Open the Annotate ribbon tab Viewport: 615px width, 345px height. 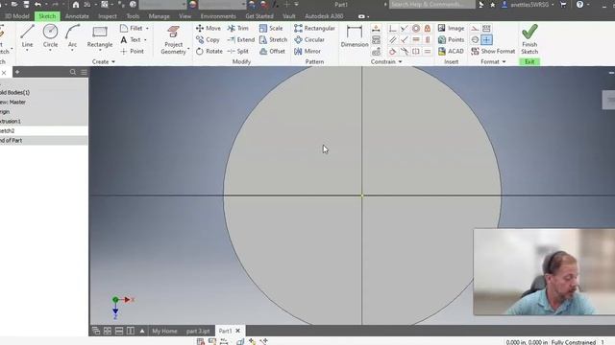pos(77,16)
